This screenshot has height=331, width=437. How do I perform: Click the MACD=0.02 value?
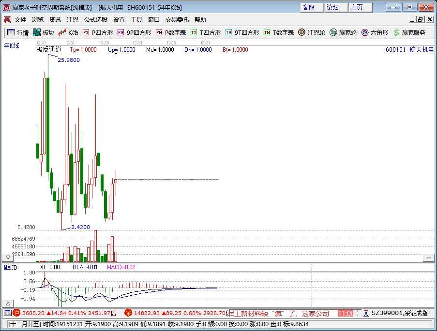point(121,267)
